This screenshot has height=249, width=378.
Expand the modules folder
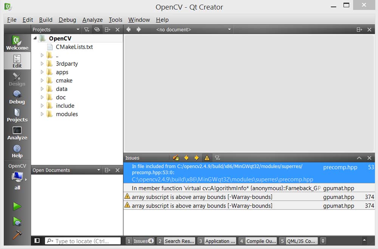pos(42,114)
